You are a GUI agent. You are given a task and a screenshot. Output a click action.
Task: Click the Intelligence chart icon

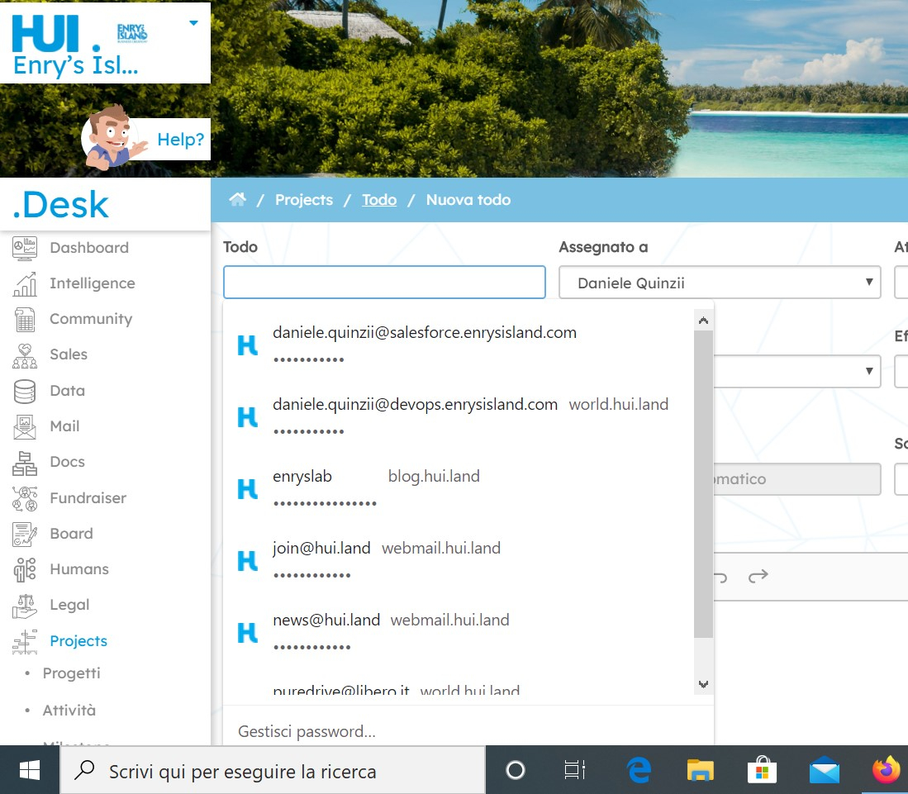25,283
